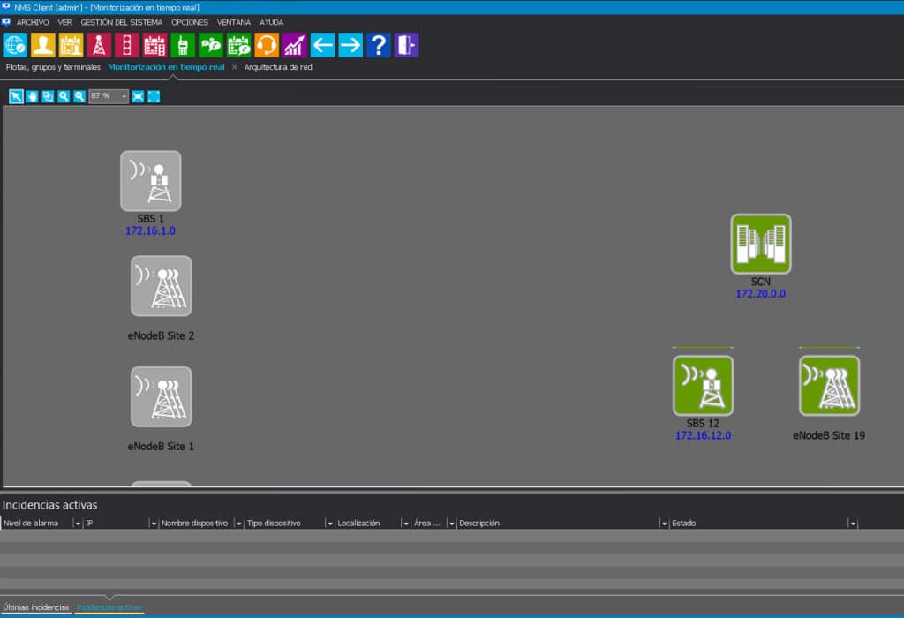Open the 87 % zoom level dropdown

pyautogui.click(x=109, y=96)
